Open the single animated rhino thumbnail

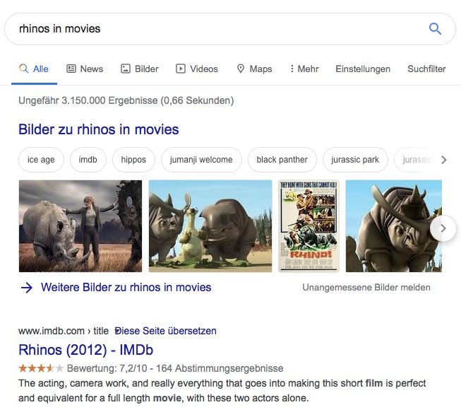tap(394, 226)
